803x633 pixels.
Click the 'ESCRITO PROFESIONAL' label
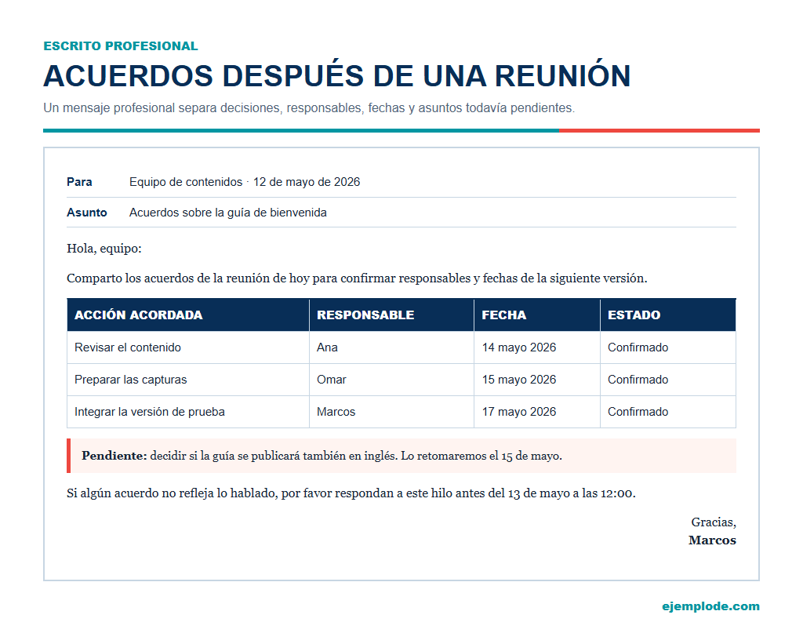pyautogui.click(x=120, y=46)
